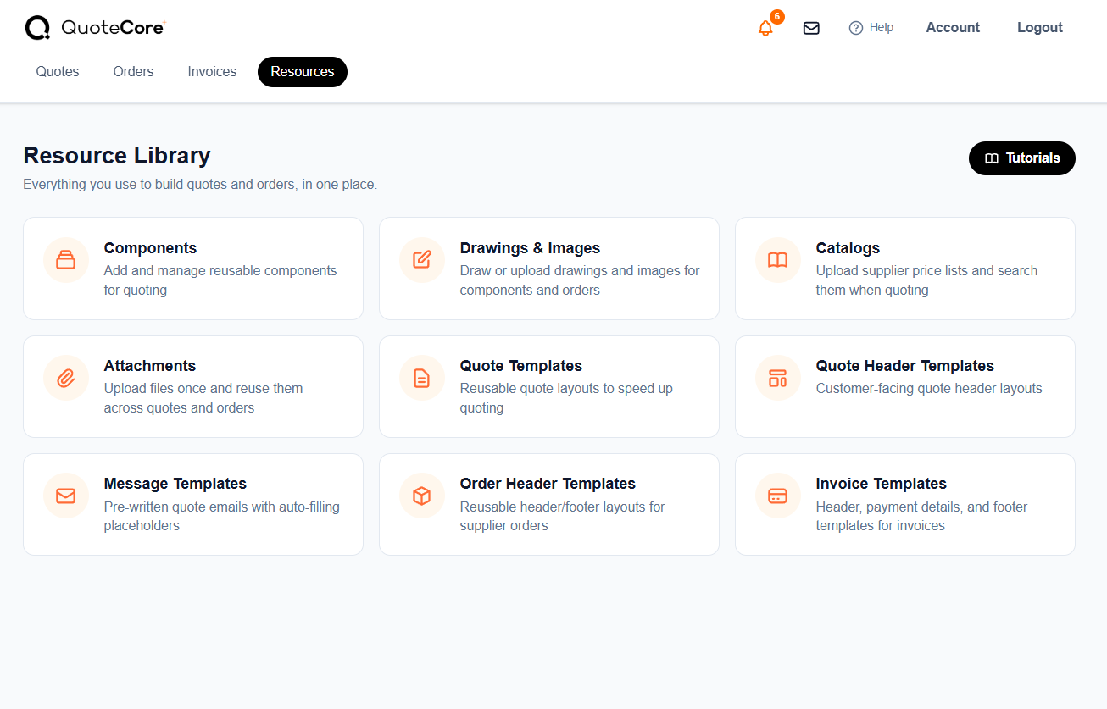Click the "Resource Library" heading

tap(117, 156)
